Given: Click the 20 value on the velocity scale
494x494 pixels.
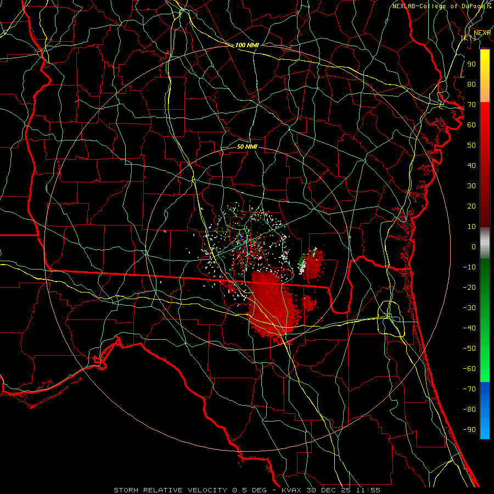Looking at the screenshot, I should coord(471,206).
